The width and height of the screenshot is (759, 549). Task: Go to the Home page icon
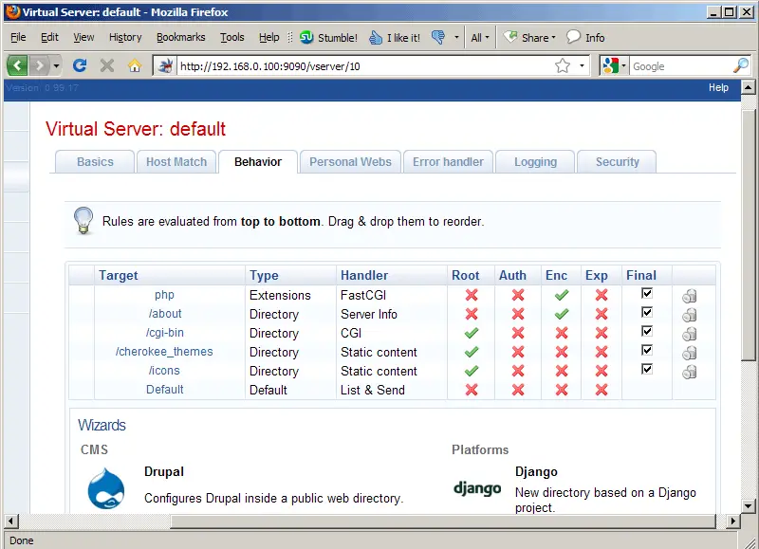pyautogui.click(x=135, y=65)
